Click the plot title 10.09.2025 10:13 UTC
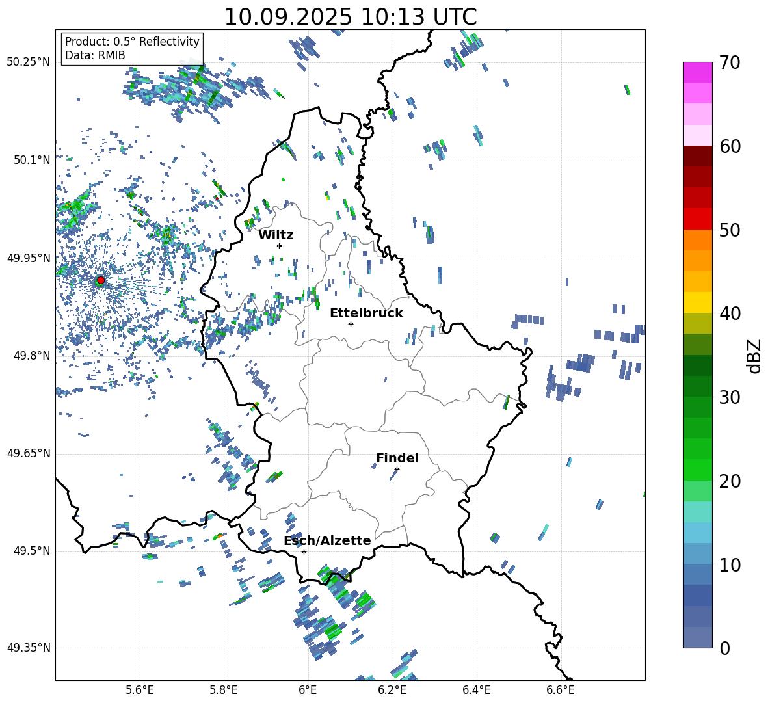The height and width of the screenshot is (703, 770). pyautogui.click(x=351, y=17)
